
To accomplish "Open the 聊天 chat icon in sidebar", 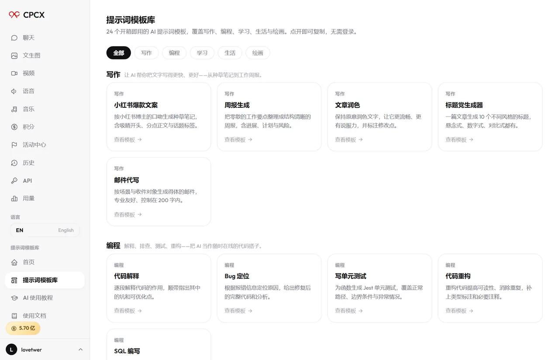I will point(14,38).
